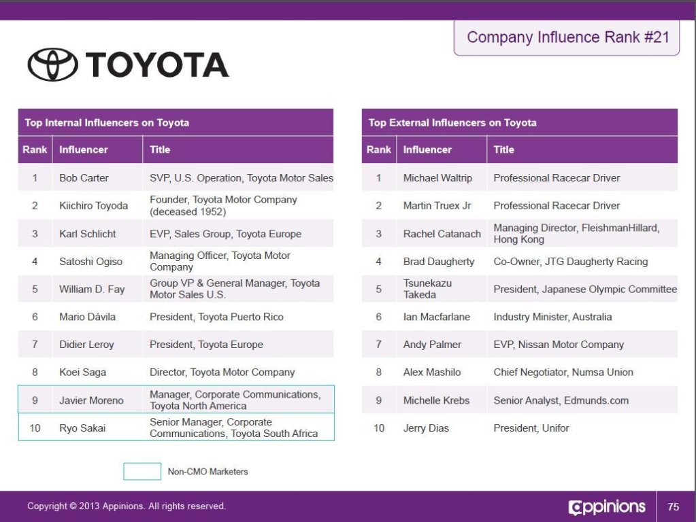
Task: Click 'Mario Dávila' influencer entry
Action: tap(88, 317)
